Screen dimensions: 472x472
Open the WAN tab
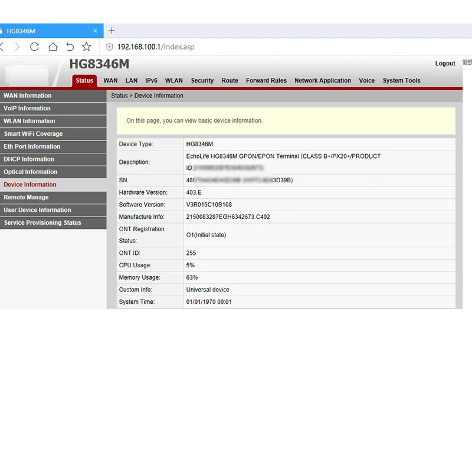pos(110,80)
